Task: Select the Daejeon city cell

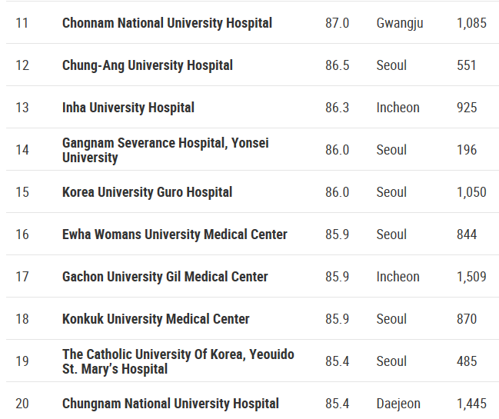Action: click(399, 404)
